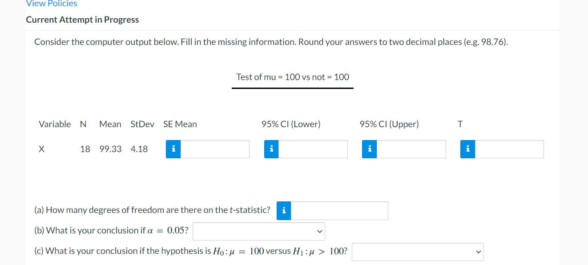Click the info icon next to T field
Viewport: 588px width, 265px height.
468,149
